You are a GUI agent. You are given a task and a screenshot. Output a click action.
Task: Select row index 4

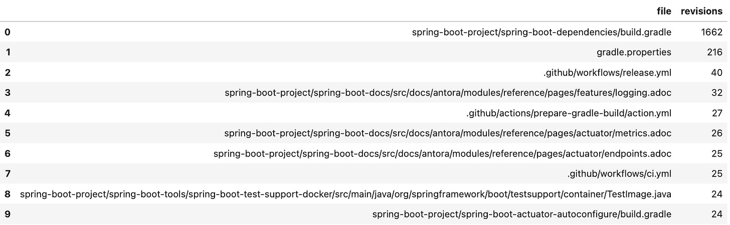(x=8, y=113)
